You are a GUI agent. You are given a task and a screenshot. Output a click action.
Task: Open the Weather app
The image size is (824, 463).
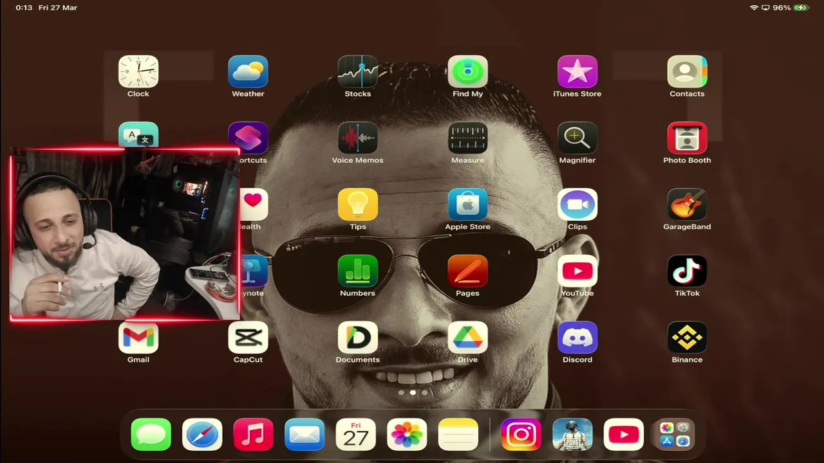pyautogui.click(x=248, y=71)
